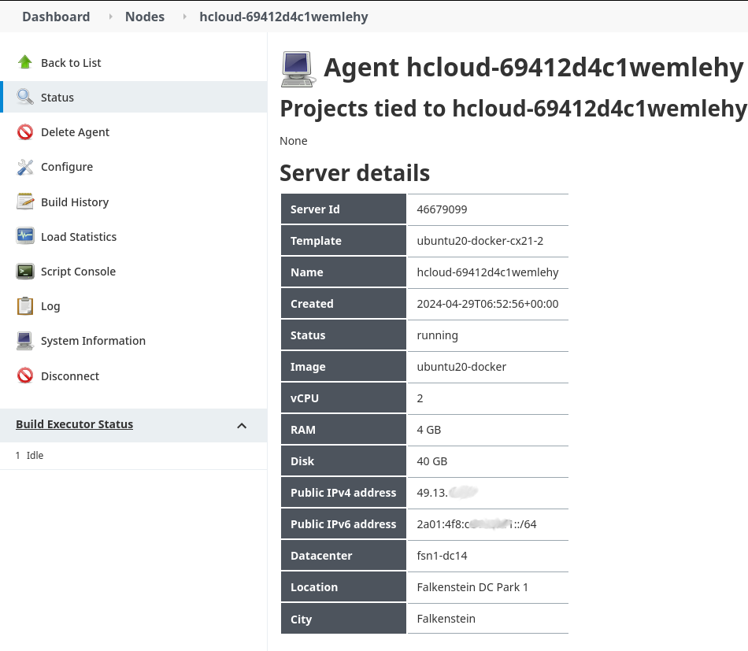Click the System Information computer icon

tap(25, 341)
